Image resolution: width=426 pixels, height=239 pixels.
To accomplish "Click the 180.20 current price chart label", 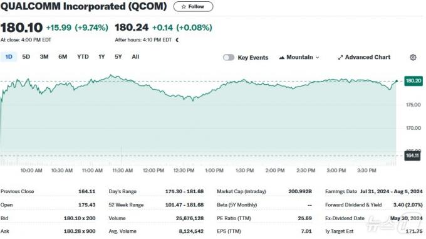I will (x=413, y=81).
